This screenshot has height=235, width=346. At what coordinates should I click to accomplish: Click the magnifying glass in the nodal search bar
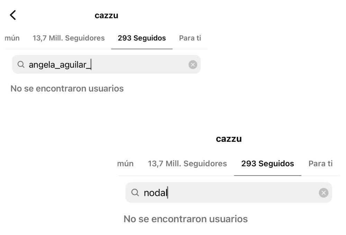(x=135, y=192)
